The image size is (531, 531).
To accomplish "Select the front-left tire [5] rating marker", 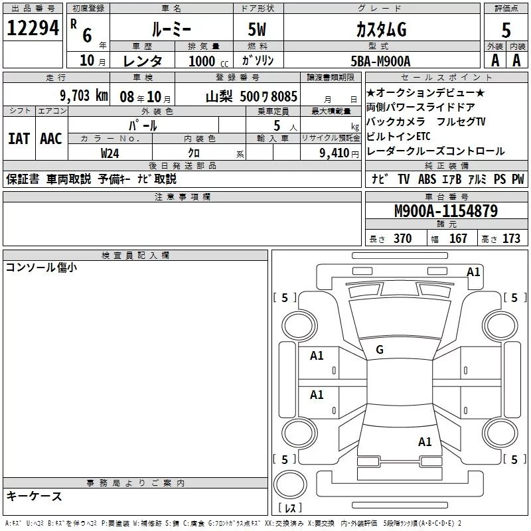I will point(285,298).
